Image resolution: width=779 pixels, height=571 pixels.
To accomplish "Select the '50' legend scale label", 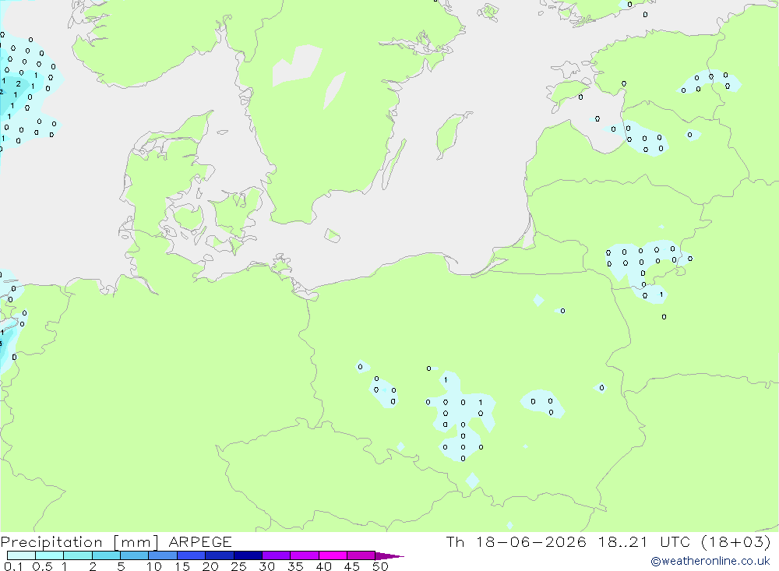I will (381, 566).
